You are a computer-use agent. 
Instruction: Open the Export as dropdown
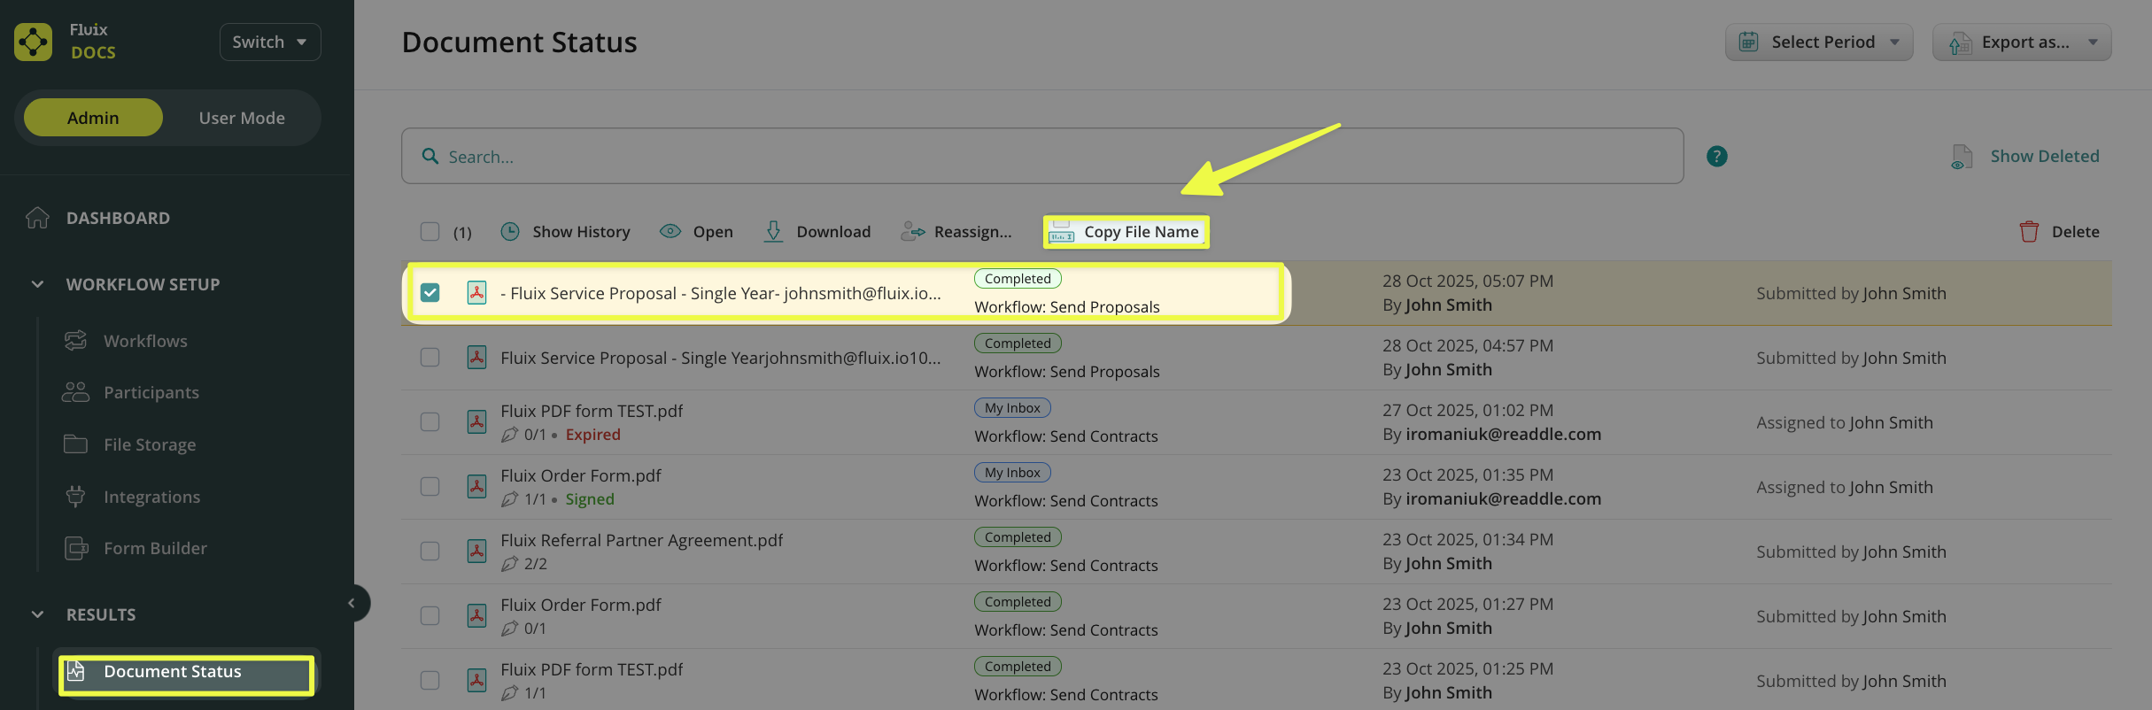(x=2021, y=42)
